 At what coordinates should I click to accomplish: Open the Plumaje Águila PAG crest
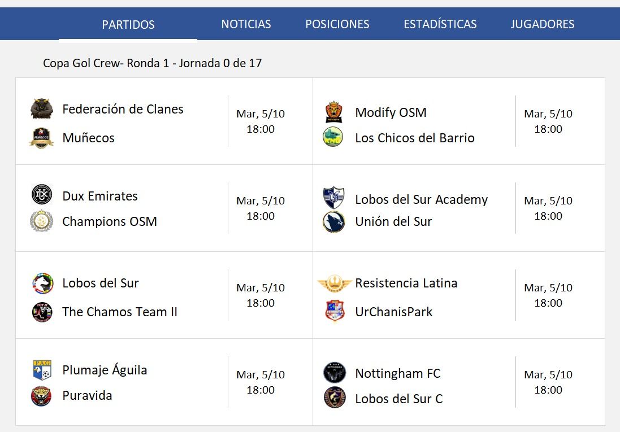(x=42, y=370)
